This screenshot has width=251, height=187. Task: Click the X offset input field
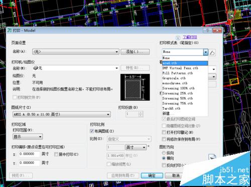30,154
